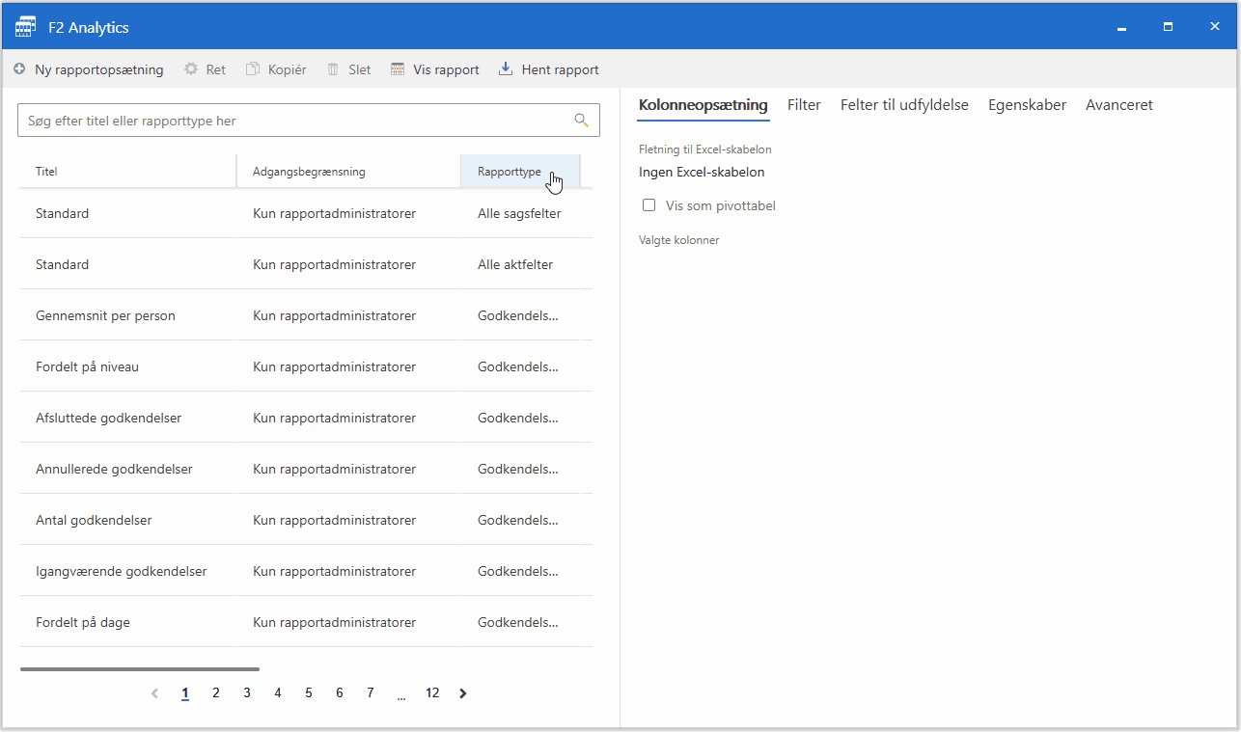Click the New report setup plus icon
The image size is (1241, 732).
point(19,69)
